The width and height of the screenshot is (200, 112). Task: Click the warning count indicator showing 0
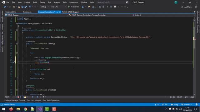(x=26, y=97)
